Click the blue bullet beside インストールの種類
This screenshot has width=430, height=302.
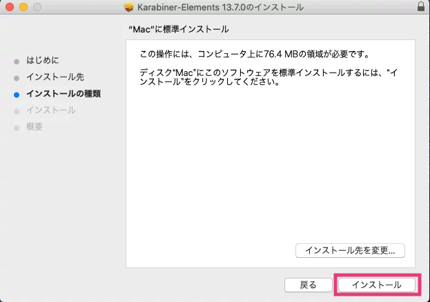point(17,95)
